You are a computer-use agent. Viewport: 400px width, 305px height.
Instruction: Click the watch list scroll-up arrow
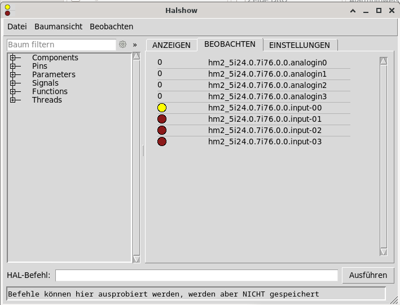pos(384,61)
